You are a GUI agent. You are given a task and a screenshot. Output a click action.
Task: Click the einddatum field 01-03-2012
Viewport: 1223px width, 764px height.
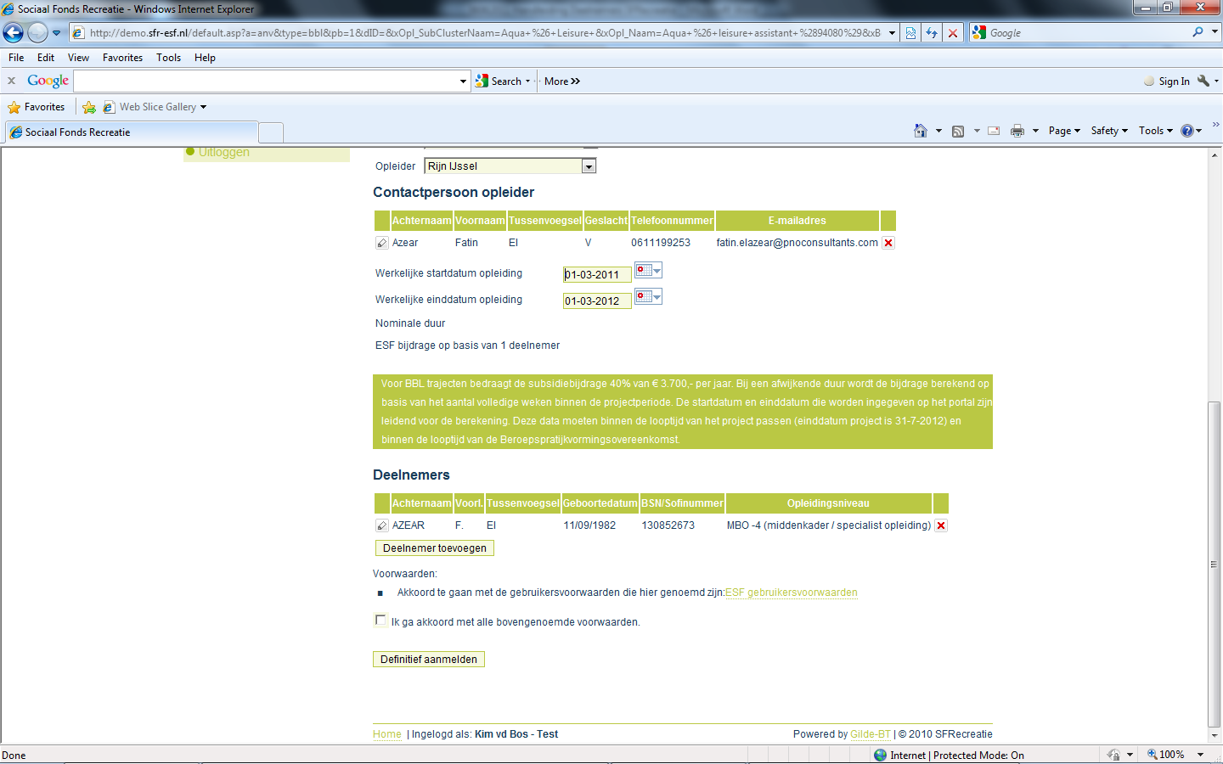[597, 301]
